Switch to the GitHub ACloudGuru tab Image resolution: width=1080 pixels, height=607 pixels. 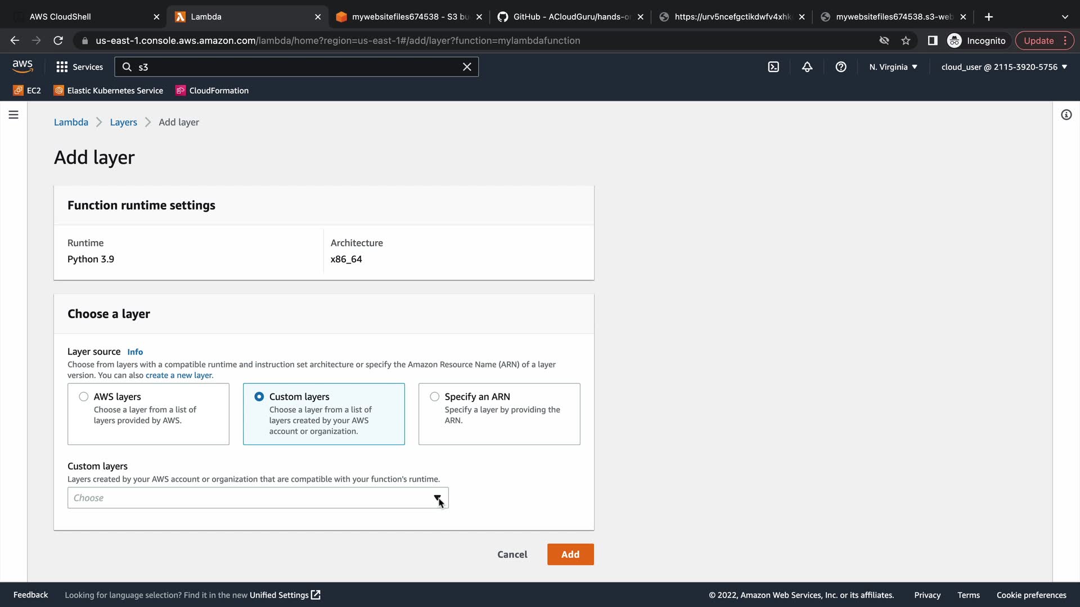click(568, 17)
